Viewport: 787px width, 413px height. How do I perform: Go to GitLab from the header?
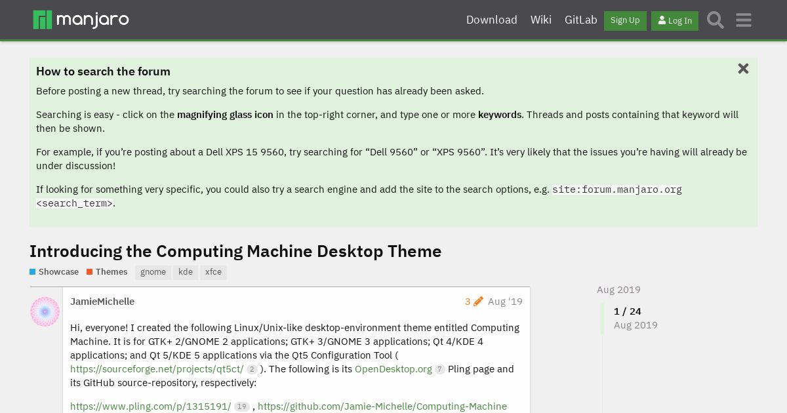(x=581, y=20)
